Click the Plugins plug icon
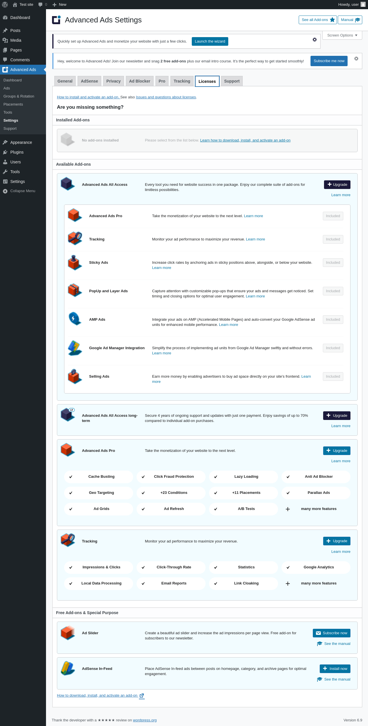368x726 pixels. [5, 152]
